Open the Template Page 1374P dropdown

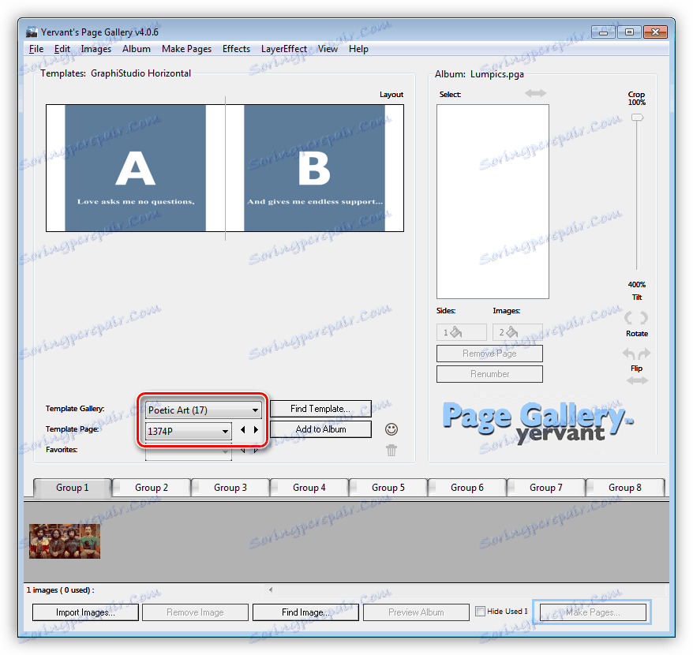click(189, 431)
